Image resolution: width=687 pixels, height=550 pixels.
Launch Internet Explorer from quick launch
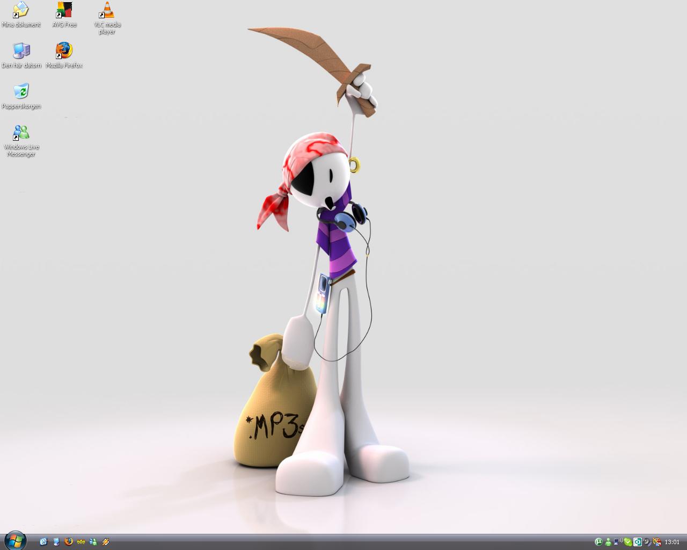coord(43,542)
